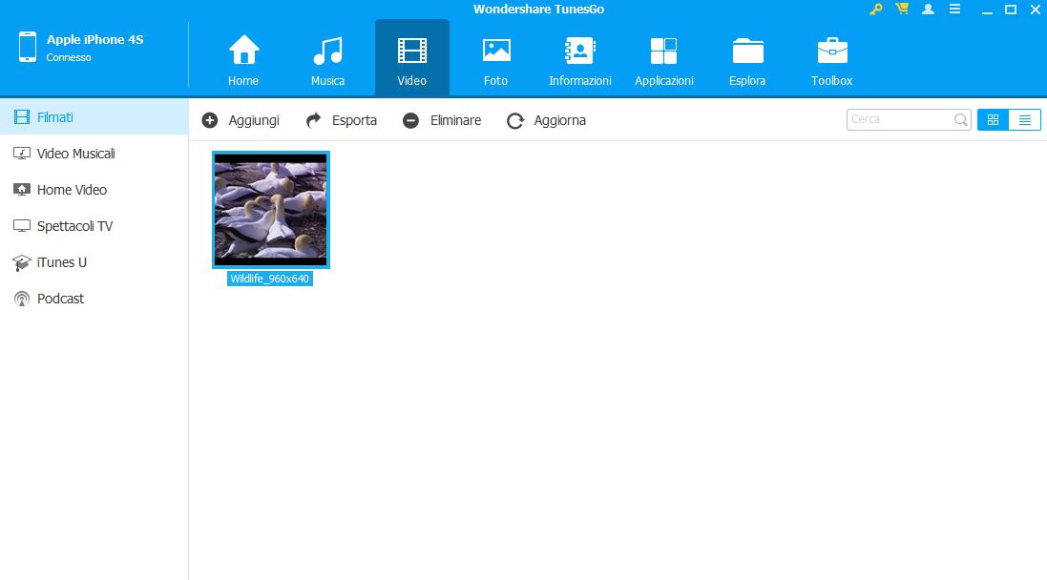This screenshot has width=1047, height=580.
Task: Open the Foto section
Action: coord(495,59)
